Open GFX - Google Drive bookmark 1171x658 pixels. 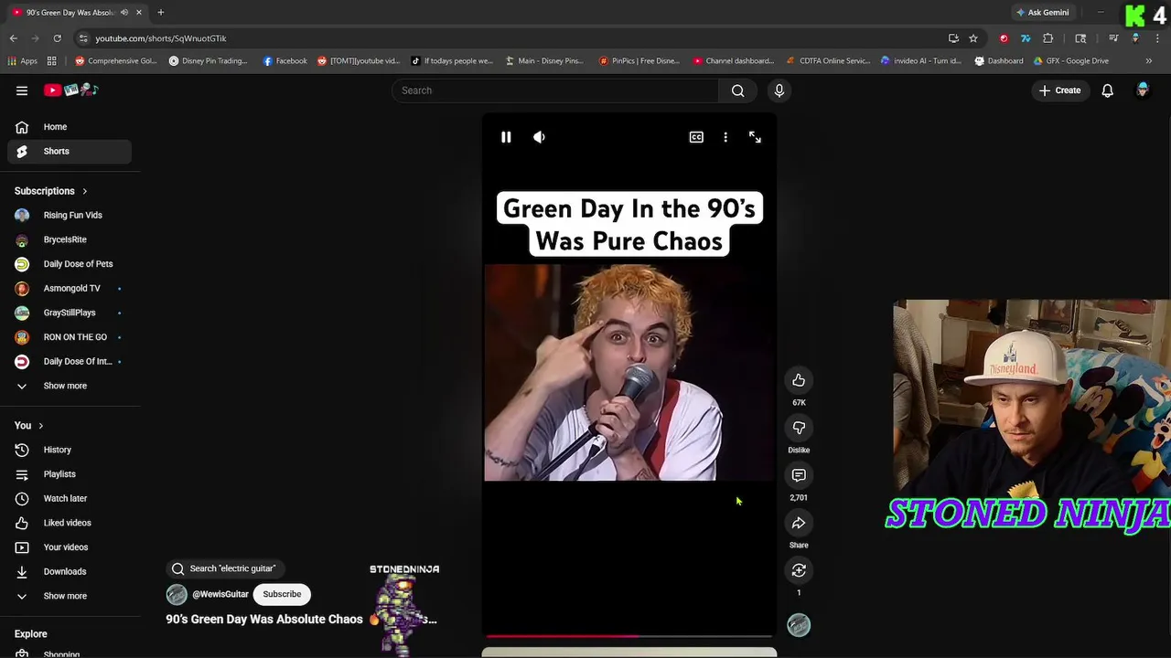click(1070, 61)
